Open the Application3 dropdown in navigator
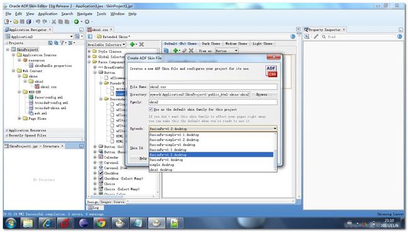This screenshot has height=232, width=408. tap(72, 36)
